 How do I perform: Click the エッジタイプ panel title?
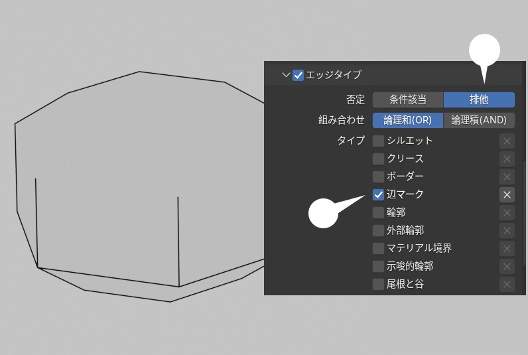[334, 75]
